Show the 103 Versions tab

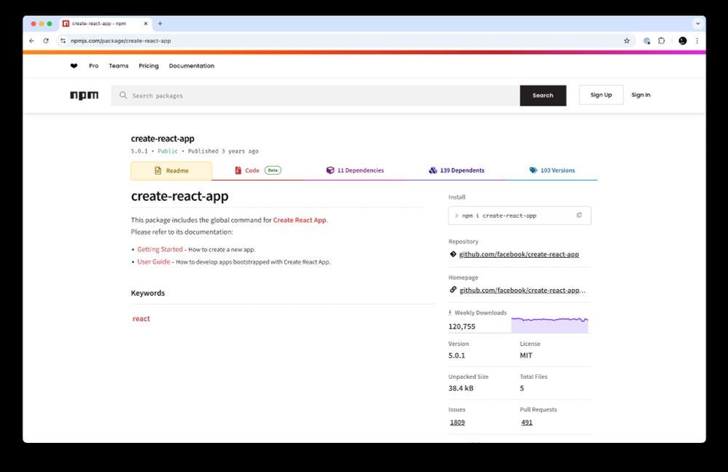coord(552,170)
